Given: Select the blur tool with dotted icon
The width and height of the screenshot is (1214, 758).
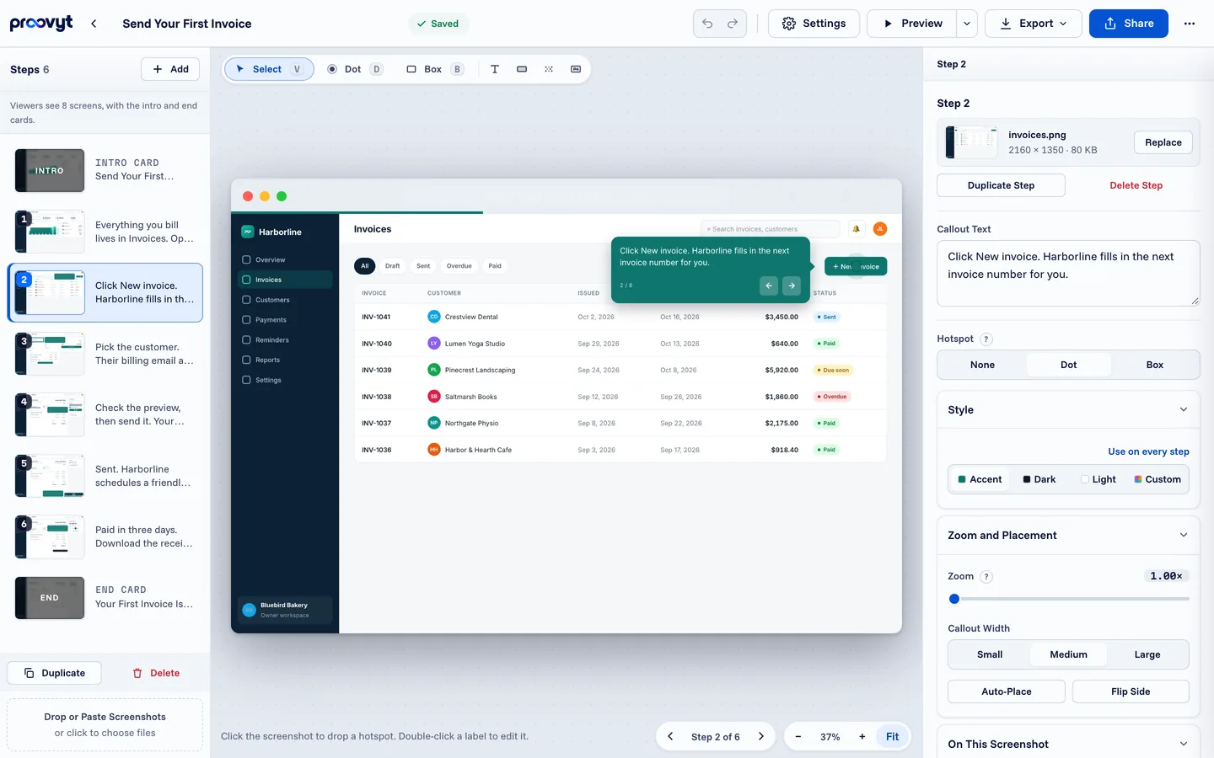Looking at the screenshot, I should pyautogui.click(x=549, y=69).
